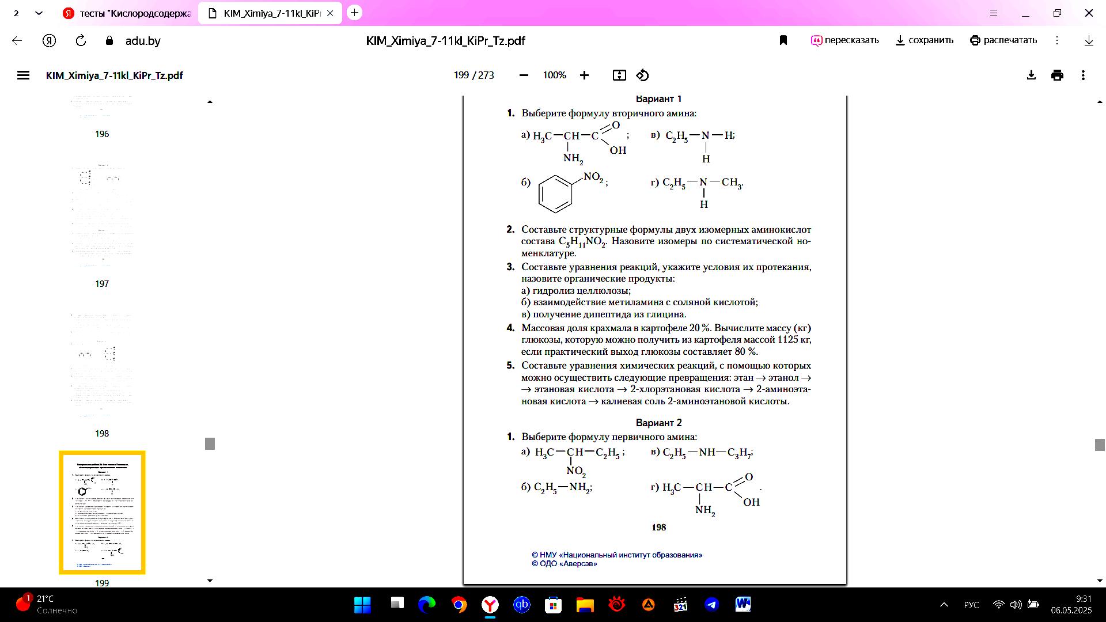Select the highlighted page 199 thumbnail
Viewport: 1106px width, 622px height.
pyautogui.click(x=102, y=513)
